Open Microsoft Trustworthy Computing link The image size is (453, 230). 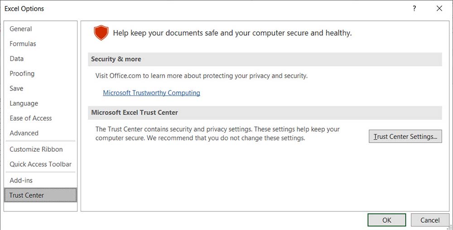tap(151, 93)
